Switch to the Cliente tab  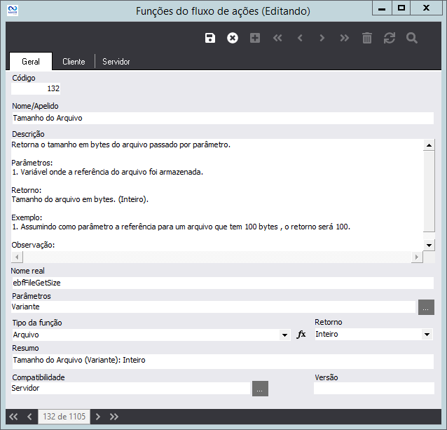point(74,62)
